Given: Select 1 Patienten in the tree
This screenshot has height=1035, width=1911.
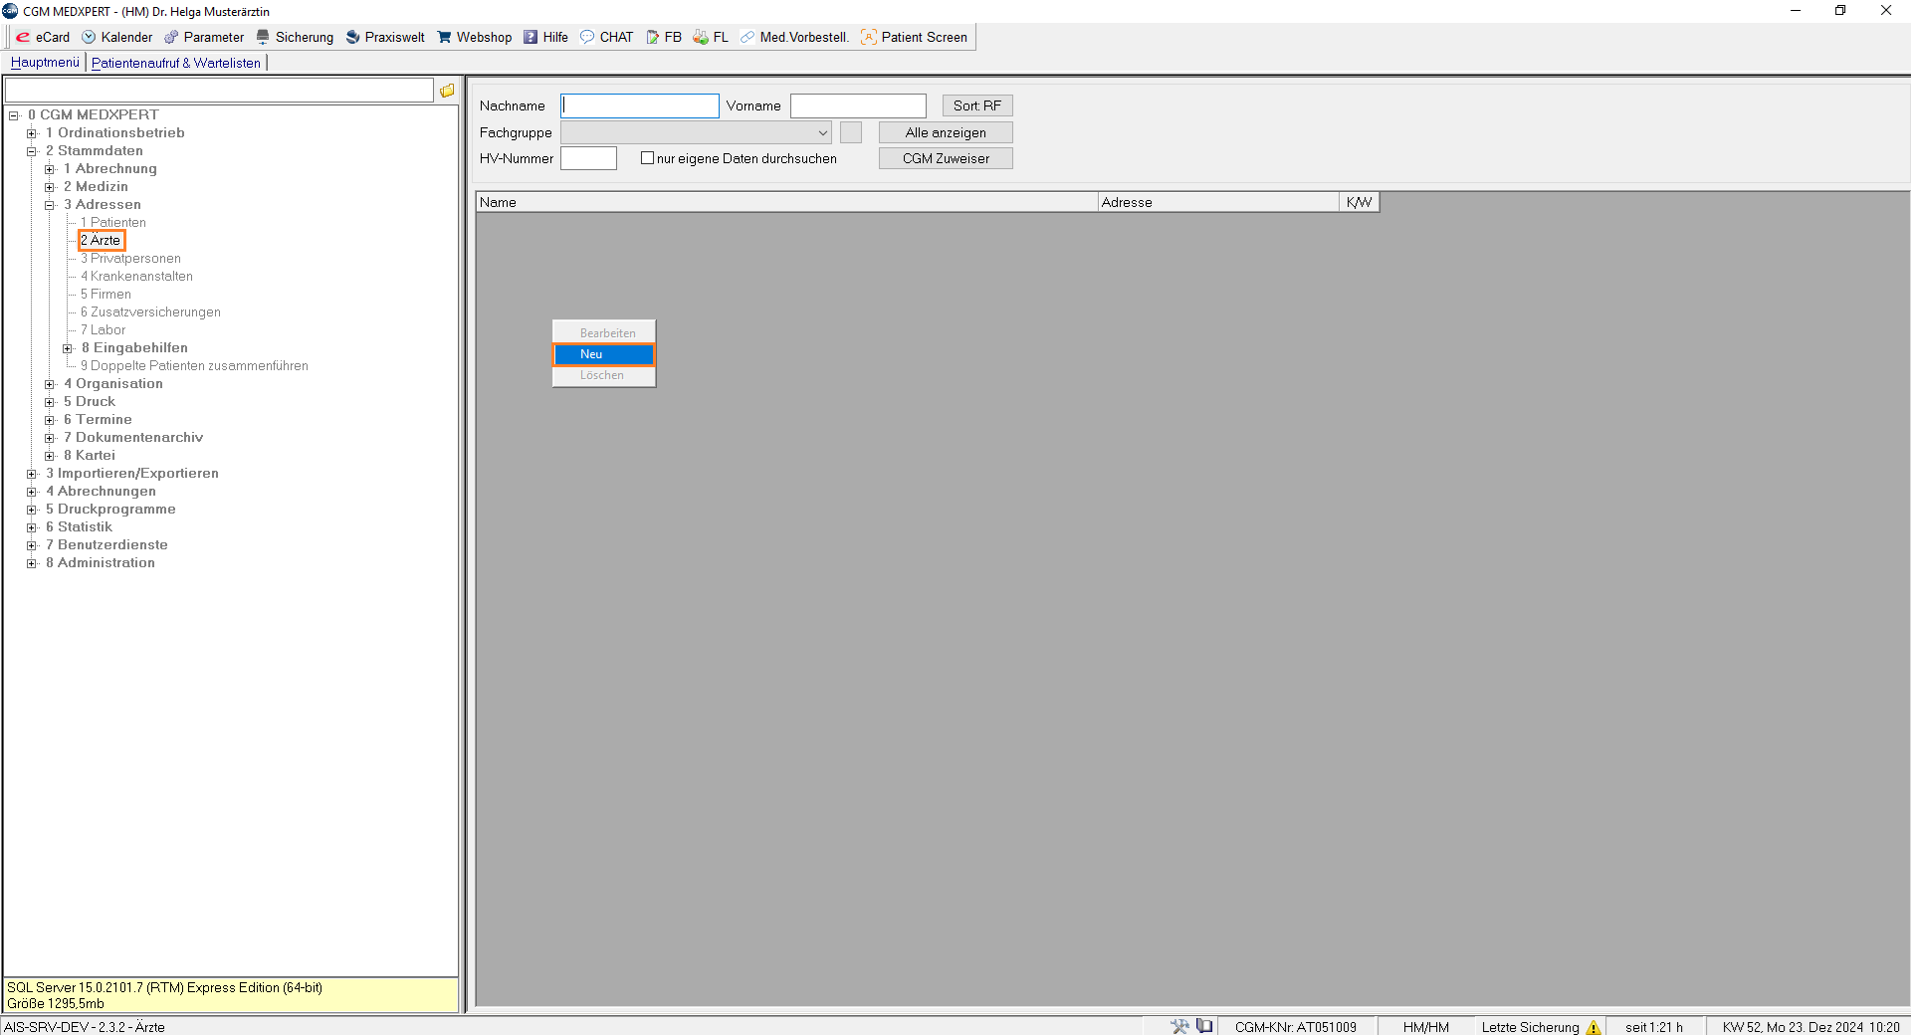Looking at the screenshot, I should (113, 223).
